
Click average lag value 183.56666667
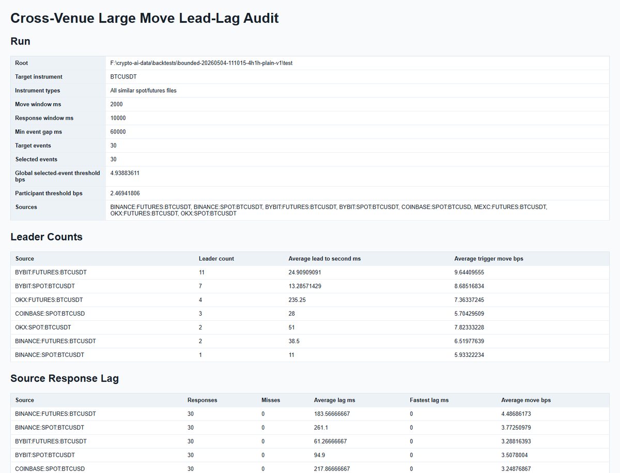click(332, 414)
